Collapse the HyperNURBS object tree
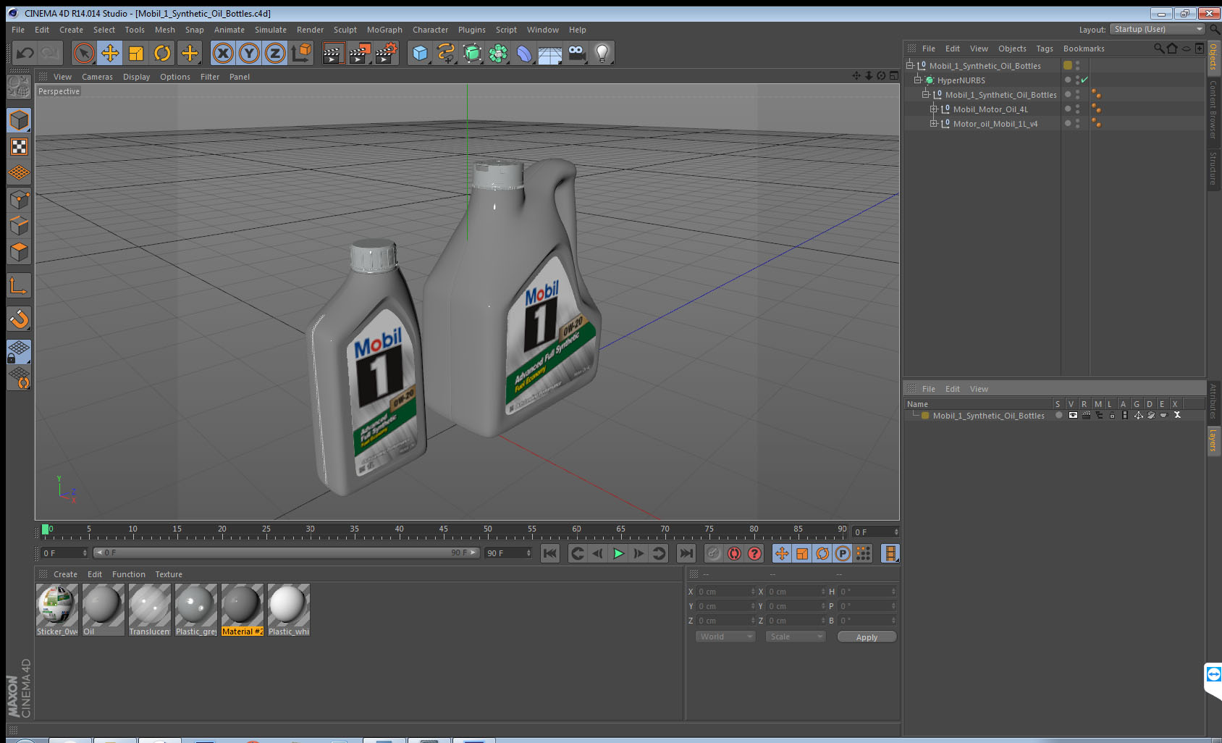The width and height of the screenshot is (1222, 743). [917, 80]
